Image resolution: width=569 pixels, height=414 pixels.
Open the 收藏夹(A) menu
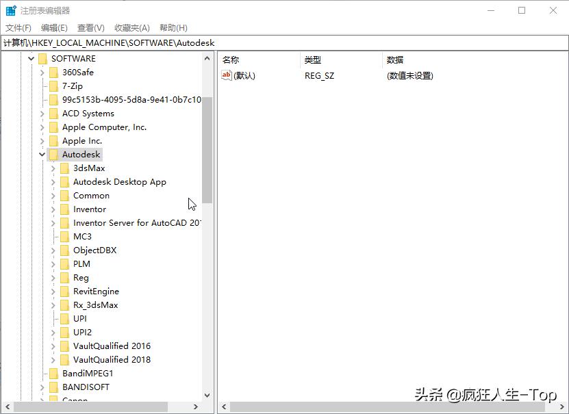(131, 27)
